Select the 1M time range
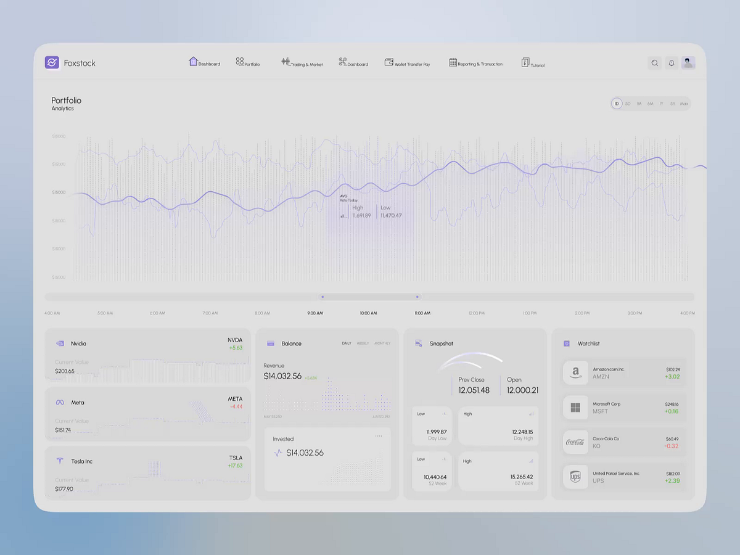The image size is (740, 555). point(639,104)
